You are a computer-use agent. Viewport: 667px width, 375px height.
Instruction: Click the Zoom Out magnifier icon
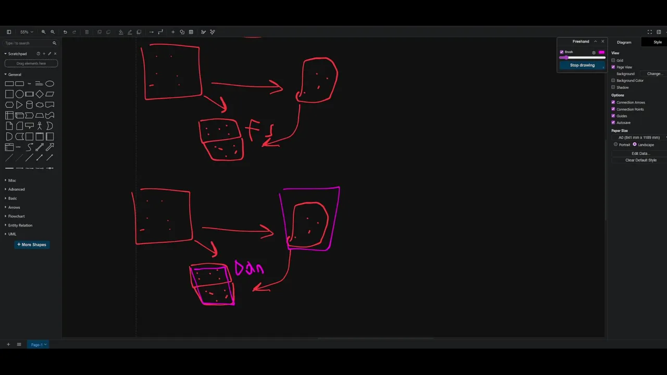tap(52, 32)
